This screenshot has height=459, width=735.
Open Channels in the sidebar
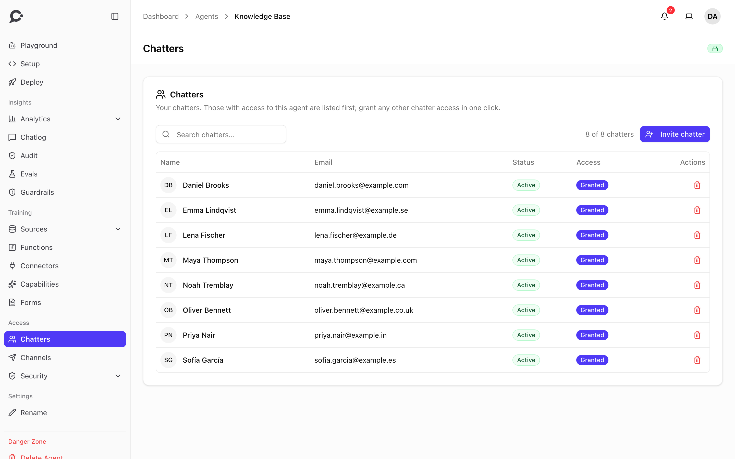(65, 358)
